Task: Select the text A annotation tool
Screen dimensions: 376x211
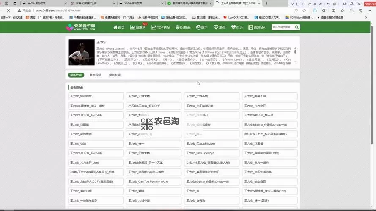Action: click(x=315, y=4)
